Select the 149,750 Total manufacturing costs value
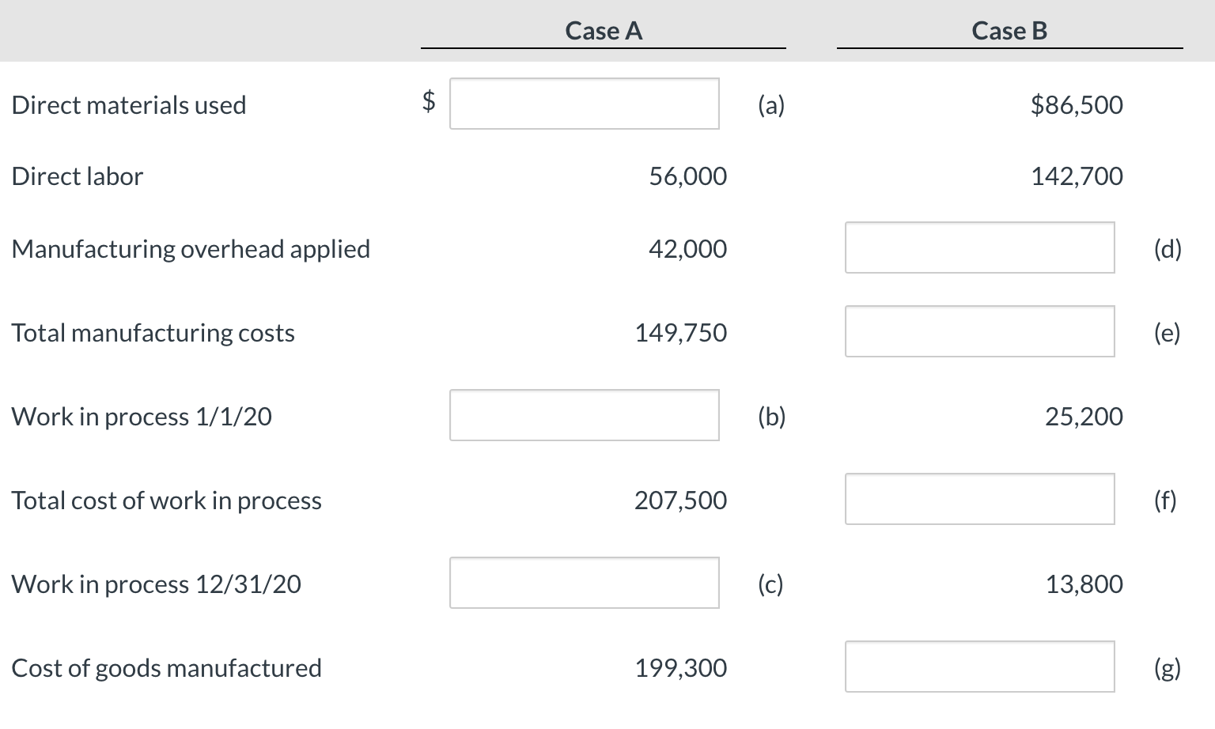 (x=680, y=332)
